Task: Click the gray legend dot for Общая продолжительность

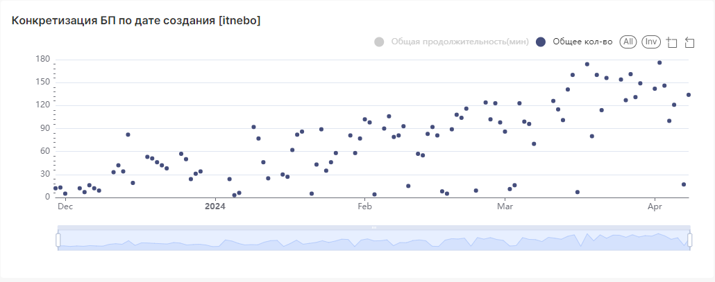Action: pyautogui.click(x=379, y=42)
